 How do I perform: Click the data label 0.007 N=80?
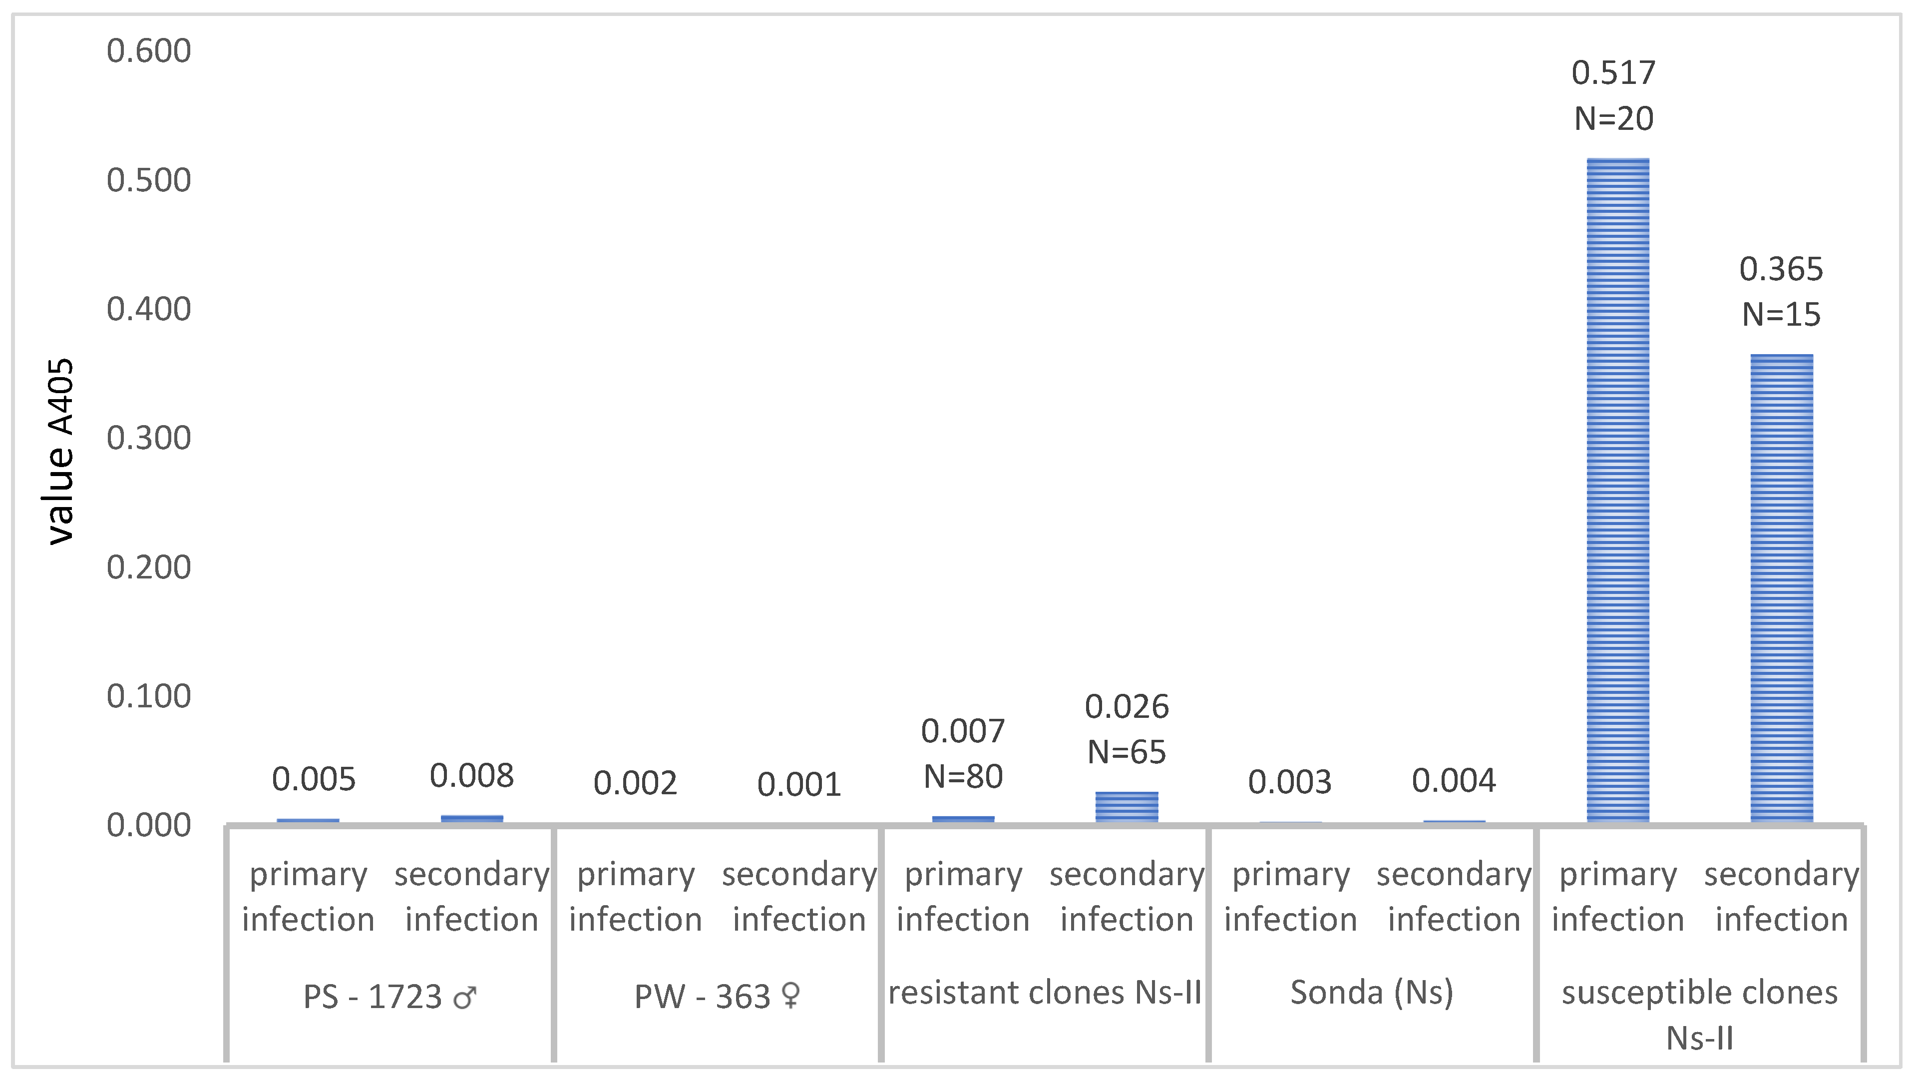(x=963, y=754)
